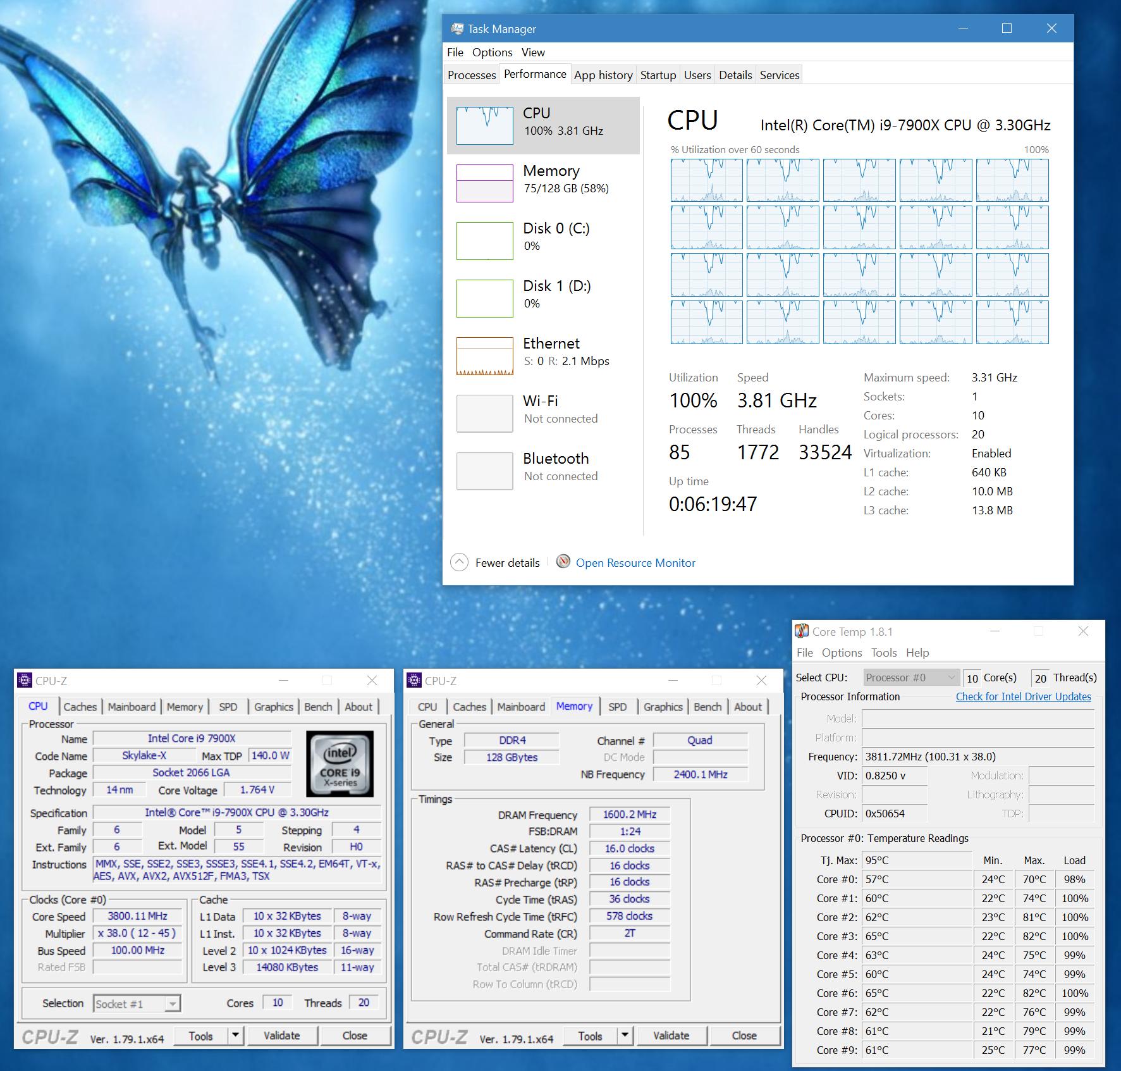This screenshot has width=1121, height=1071.
Task: Select Disk 0 (C:) in sidebar
Action: coord(543,240)
